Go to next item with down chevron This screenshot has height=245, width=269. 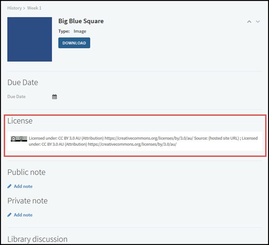pyautogui.click(x=258, y=22)
